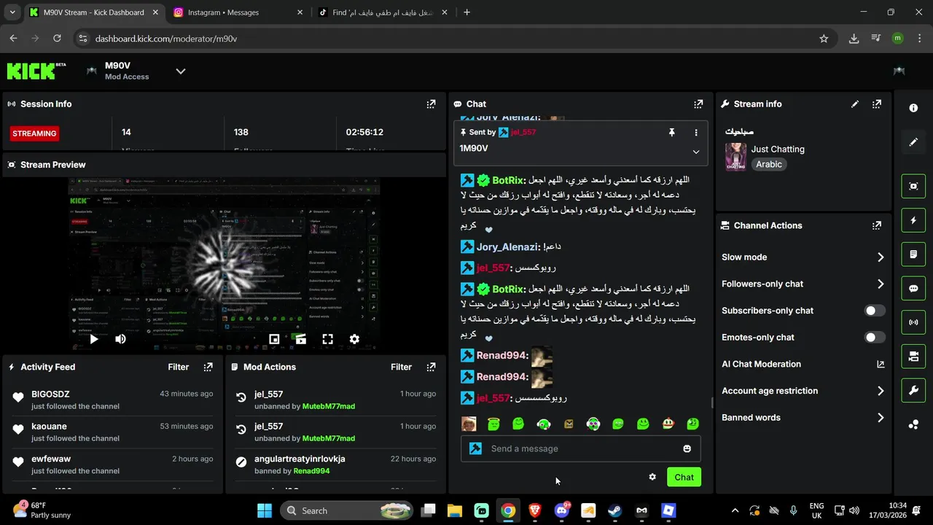Open the pinned message three-dot menu
This screenshot has width=933, height=525.
(696, 133)
